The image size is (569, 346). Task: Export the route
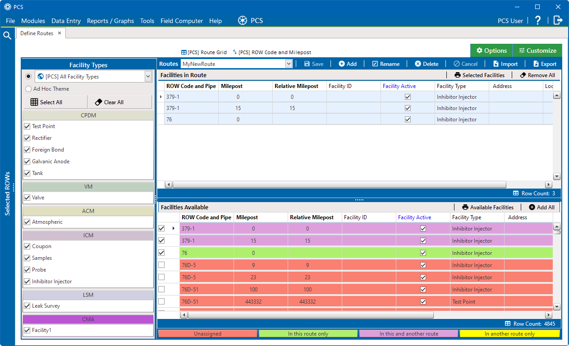click(545, 64)
